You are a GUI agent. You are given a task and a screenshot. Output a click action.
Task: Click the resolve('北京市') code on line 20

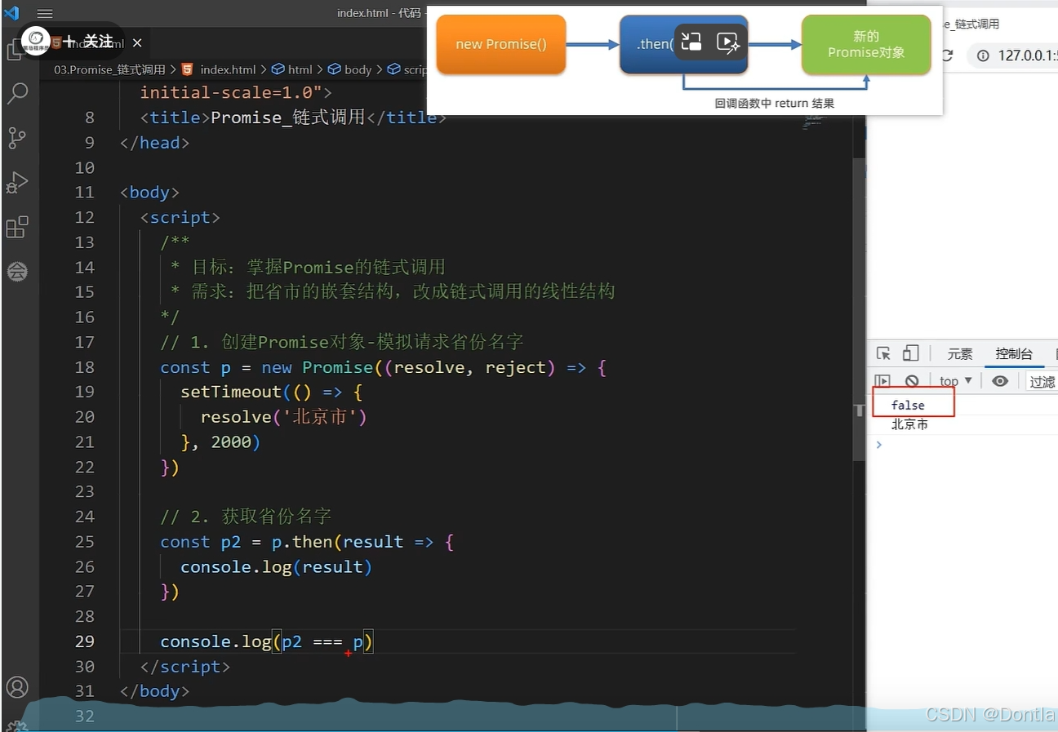[x=284, y=417]
